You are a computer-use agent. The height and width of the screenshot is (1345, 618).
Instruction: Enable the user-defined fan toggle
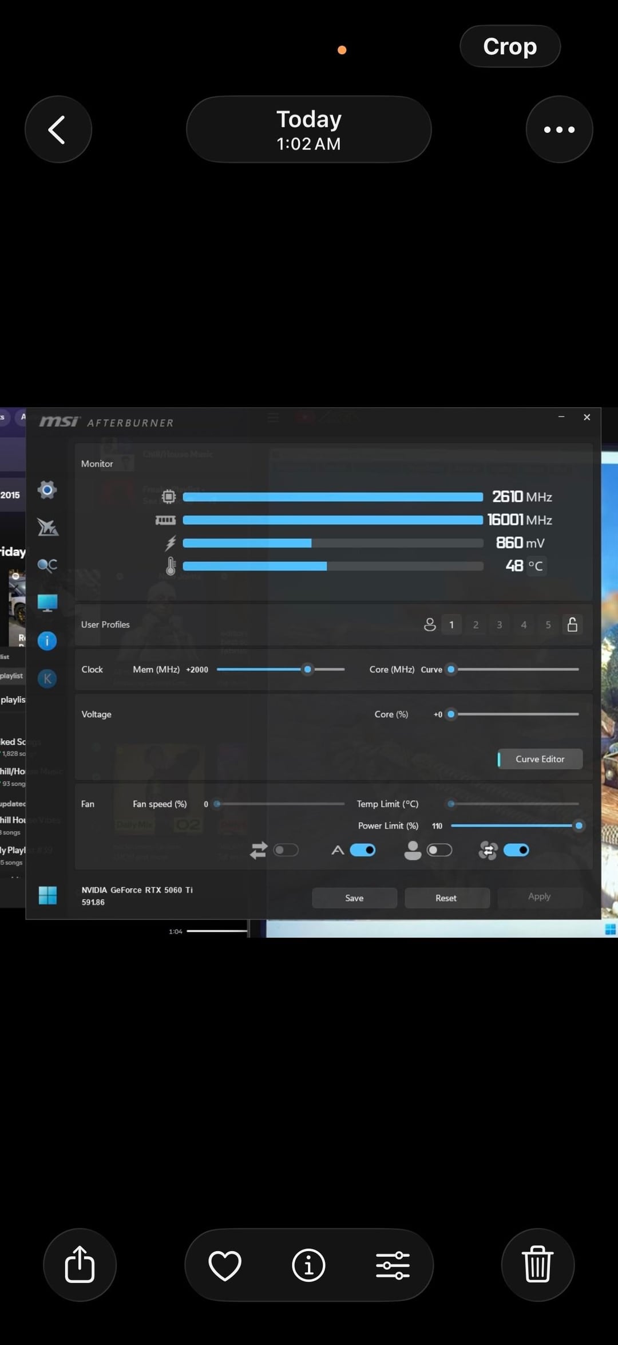click(439, 850)
